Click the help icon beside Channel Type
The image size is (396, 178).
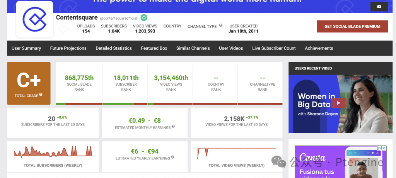221,25
